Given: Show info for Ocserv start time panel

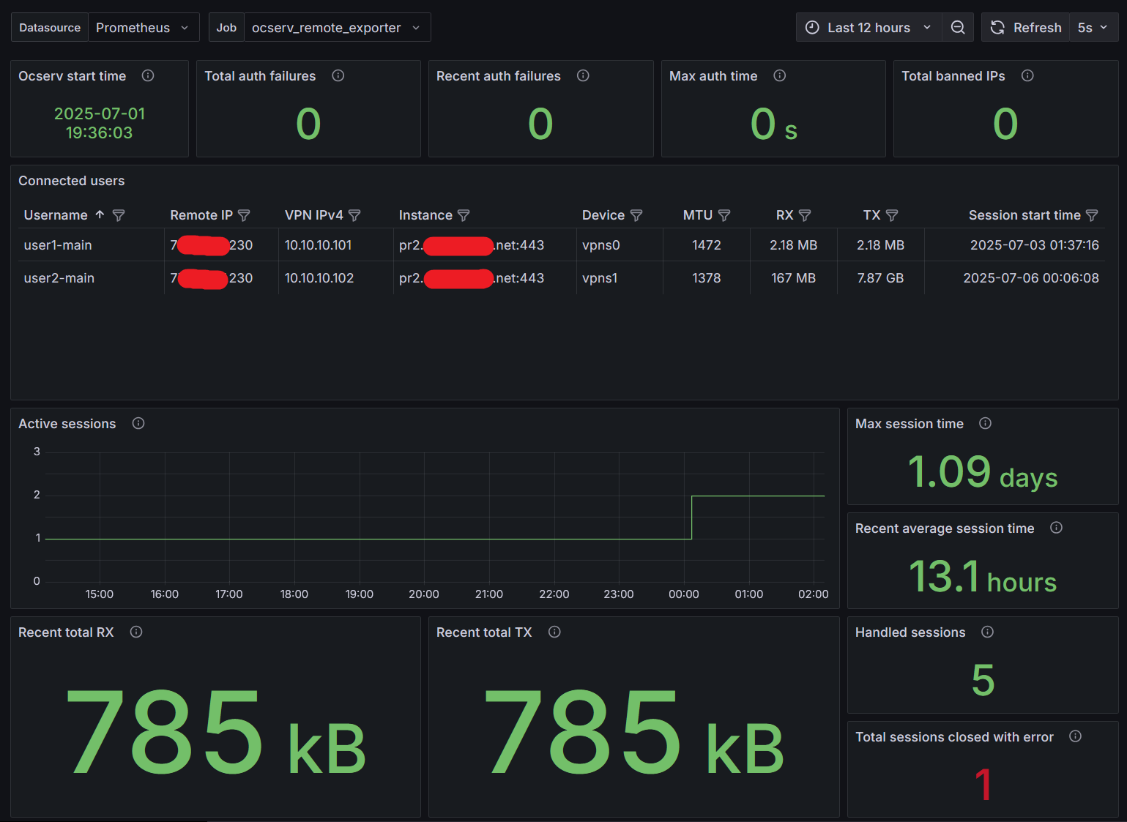Looking at the screenshot, I should tap(148, 75).
